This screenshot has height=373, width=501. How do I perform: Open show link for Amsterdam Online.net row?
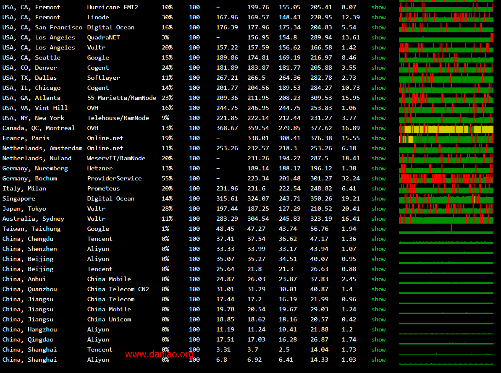(x=378, y=148)
